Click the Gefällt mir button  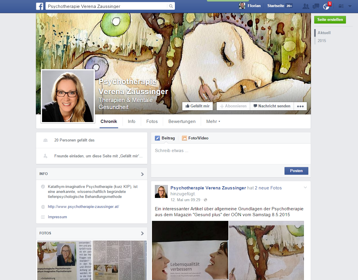point(198,106)
